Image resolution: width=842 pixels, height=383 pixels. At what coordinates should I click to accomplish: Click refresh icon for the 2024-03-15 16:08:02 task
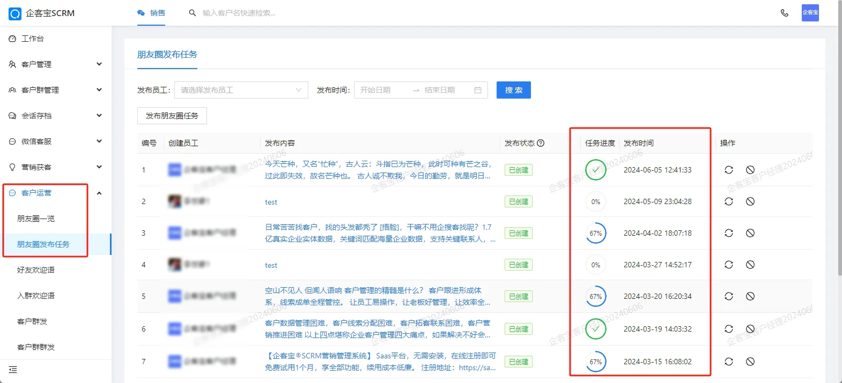729,362
